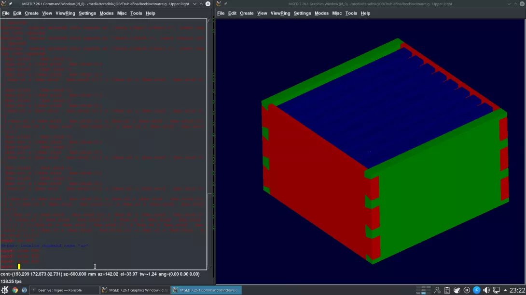
Task: Open Settings menu in Command Window
Action: (x=87, y=13)
